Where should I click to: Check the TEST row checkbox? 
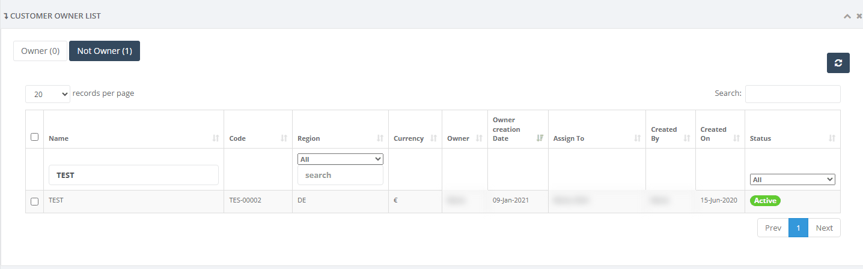click(x=34, y=201)
